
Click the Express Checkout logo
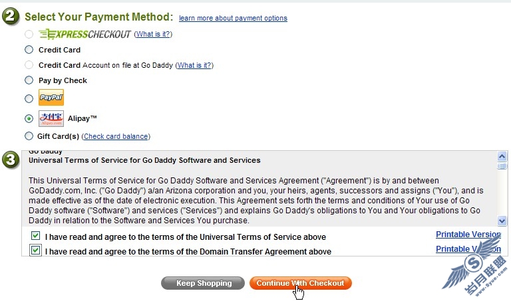[85, 34]
